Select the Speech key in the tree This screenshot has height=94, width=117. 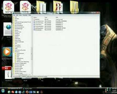point(17,37)
